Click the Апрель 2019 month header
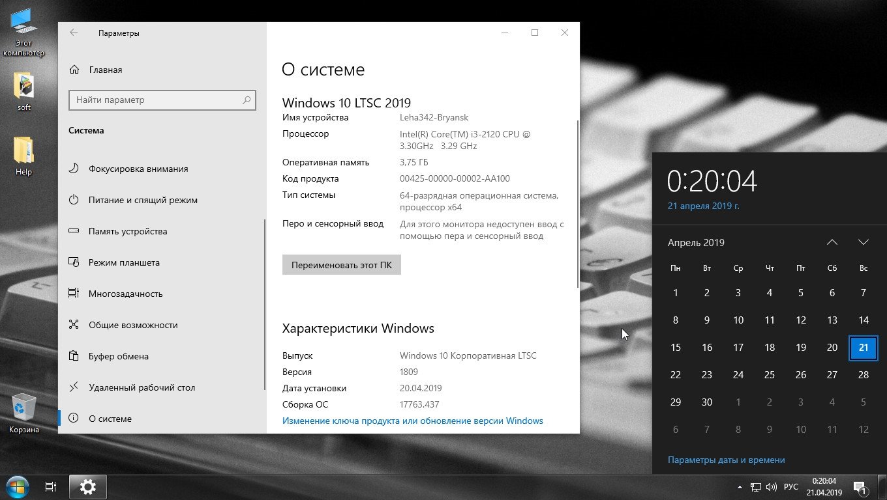Screen dimensions: 887x500 click(x=696, y=243)
